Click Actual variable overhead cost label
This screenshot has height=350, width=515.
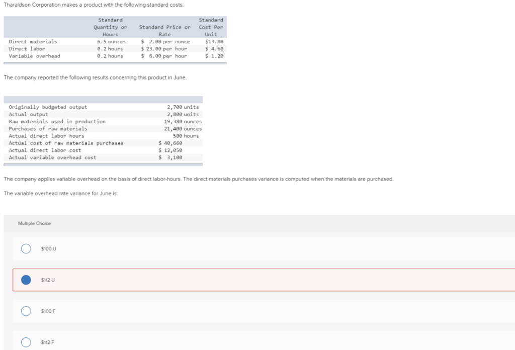click(52, 157)
